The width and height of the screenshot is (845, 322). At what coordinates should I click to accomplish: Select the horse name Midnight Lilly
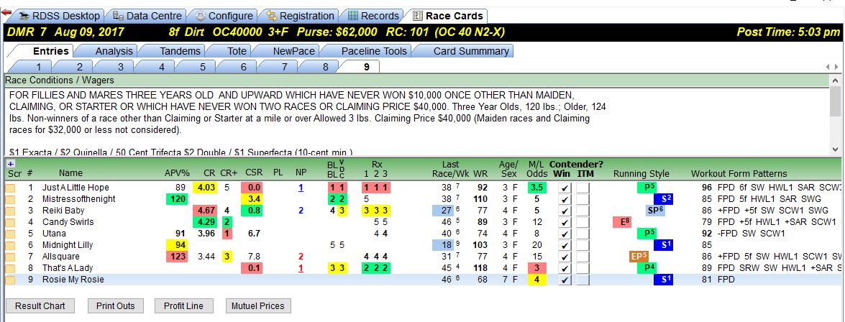pyautogui.click(x=68, y=245)
